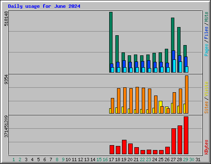Click the orange Sites legend label
Screen dimensions: 211x164
tap(206, 107)
